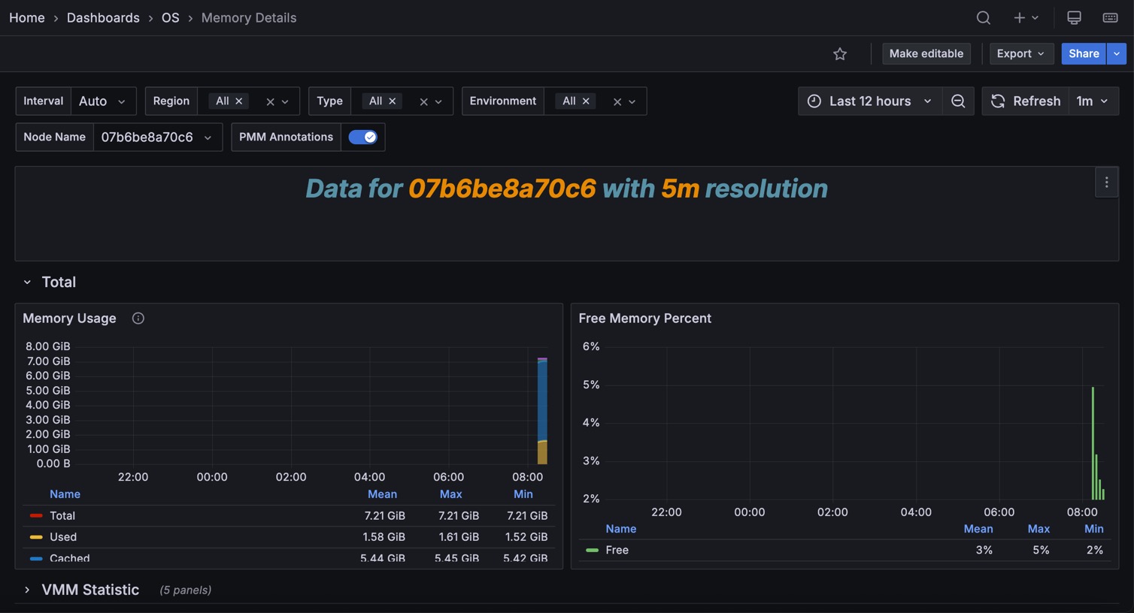Toggle Total series in Memory Usage legend

tap(62, 516)
